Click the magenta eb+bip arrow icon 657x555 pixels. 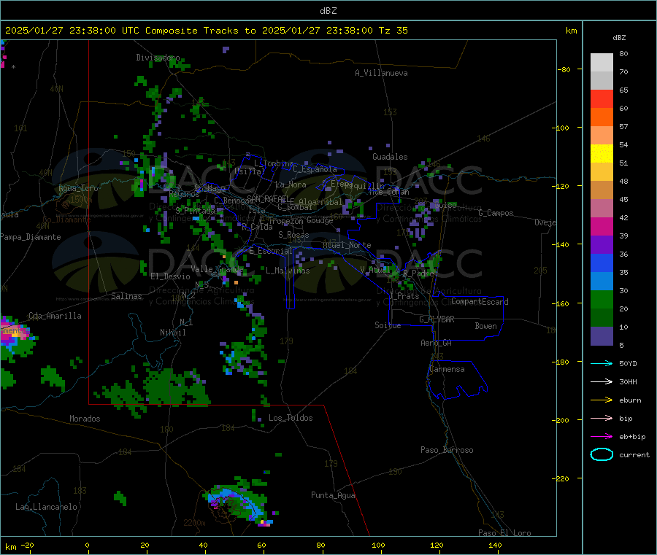[x=602, y=437]
